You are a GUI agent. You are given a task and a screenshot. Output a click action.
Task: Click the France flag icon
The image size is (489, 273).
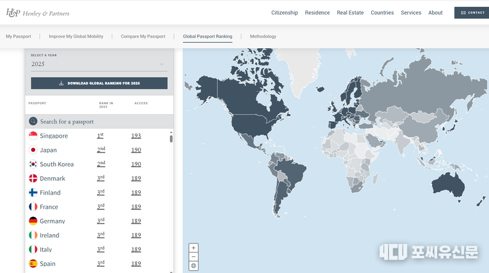(x=33, y=207)
